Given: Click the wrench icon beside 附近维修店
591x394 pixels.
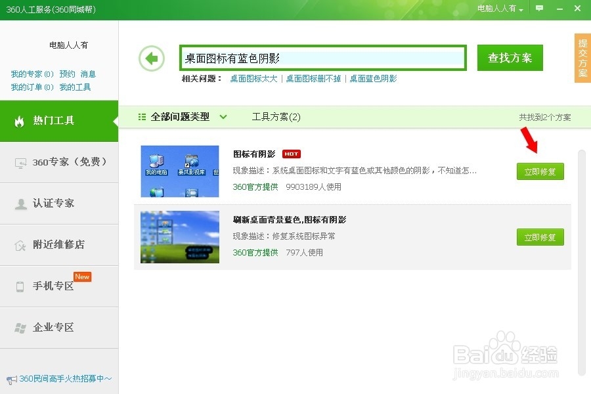Looking at the screenshot, I should pos(20,246).
